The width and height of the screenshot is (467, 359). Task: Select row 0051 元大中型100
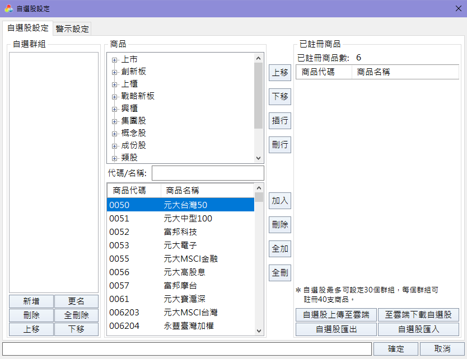click(x=180, y=219)
